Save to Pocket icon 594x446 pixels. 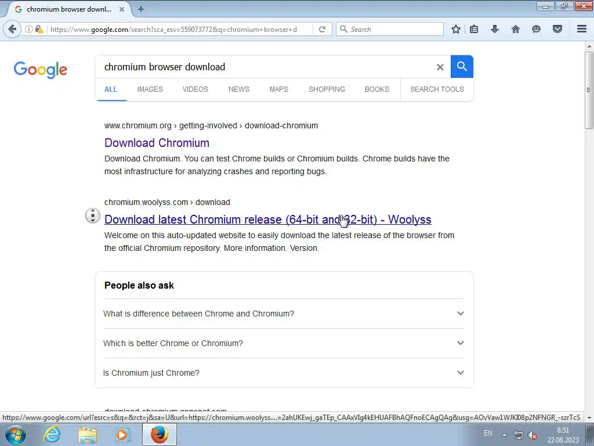click(x=557, y=29)
